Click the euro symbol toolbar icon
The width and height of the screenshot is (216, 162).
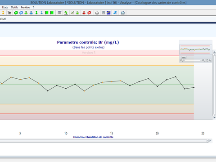[108, 13]
